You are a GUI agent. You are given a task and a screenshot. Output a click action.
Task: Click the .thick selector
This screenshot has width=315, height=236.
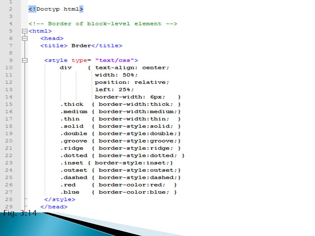[x=72, y=104]
